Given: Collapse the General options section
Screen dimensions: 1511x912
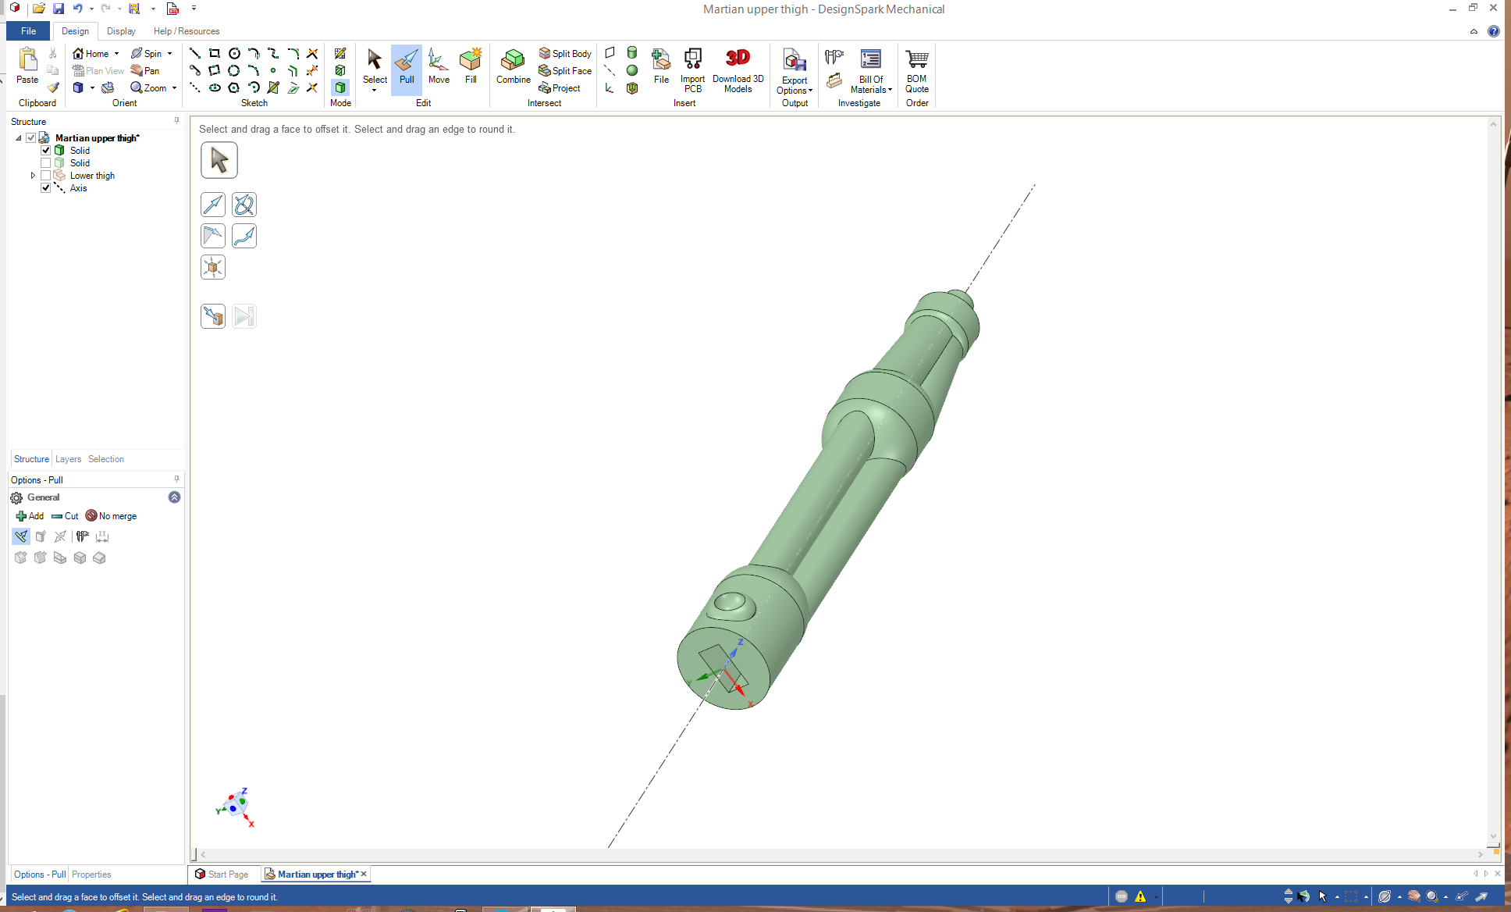Looking at the screenshot, I should click(174, 497).
